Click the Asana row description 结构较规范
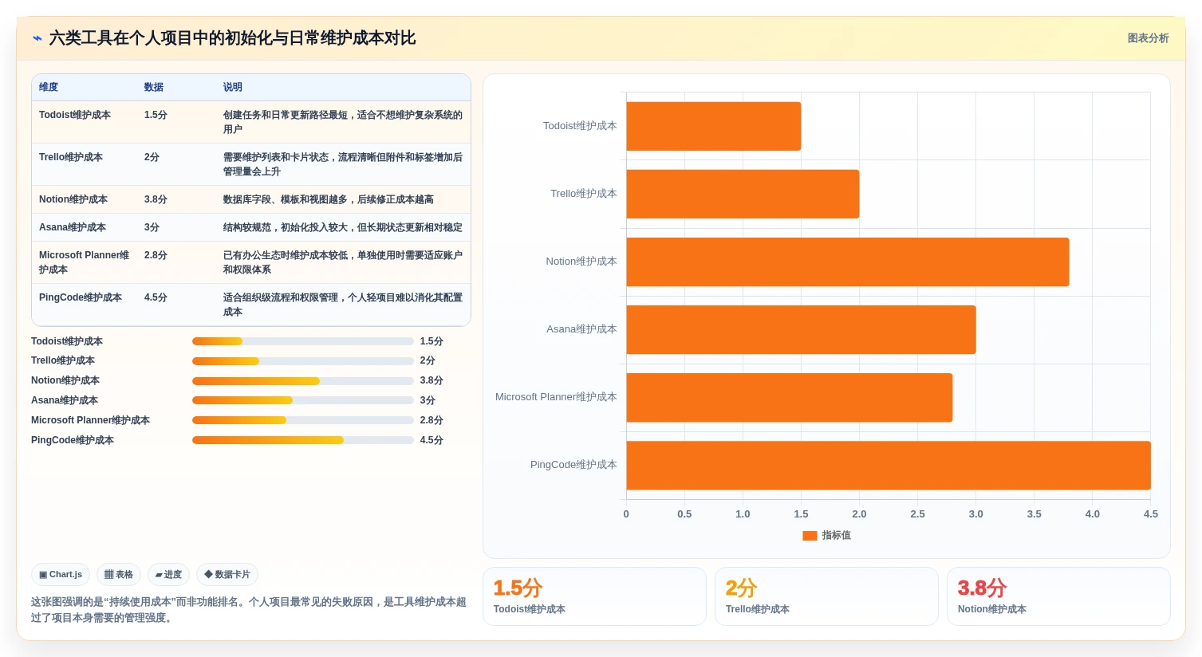 (342, 227)
